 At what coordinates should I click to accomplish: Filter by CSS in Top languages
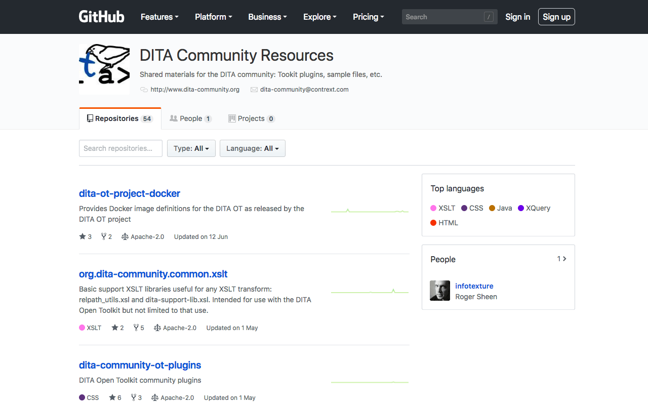[x=472, y=208]
